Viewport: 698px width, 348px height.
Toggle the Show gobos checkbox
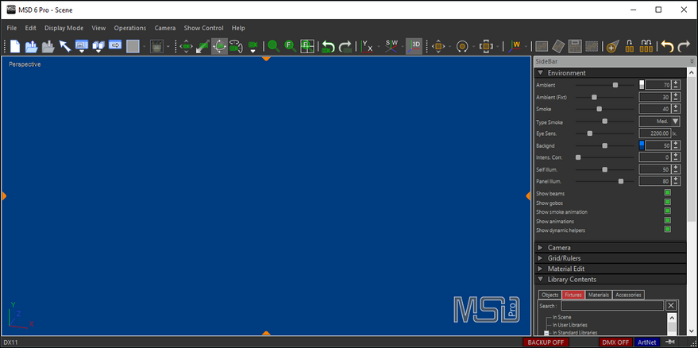pos(667,203)
